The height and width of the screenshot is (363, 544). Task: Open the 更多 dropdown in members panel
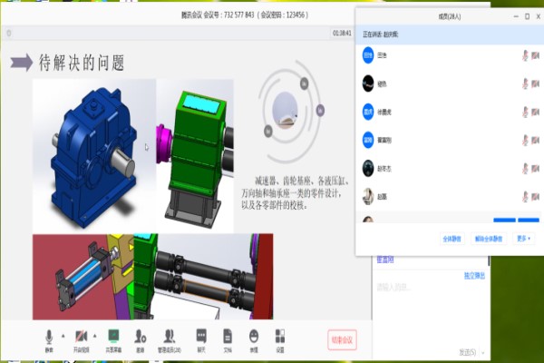[524, 239]
